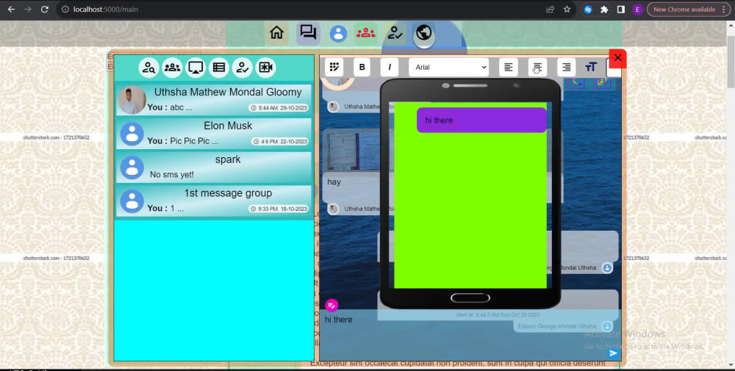Click Elon Musk's avatar icon
The height and width of the screenshot is (371, 735).
pyautogui.click(x=132, y=134)
